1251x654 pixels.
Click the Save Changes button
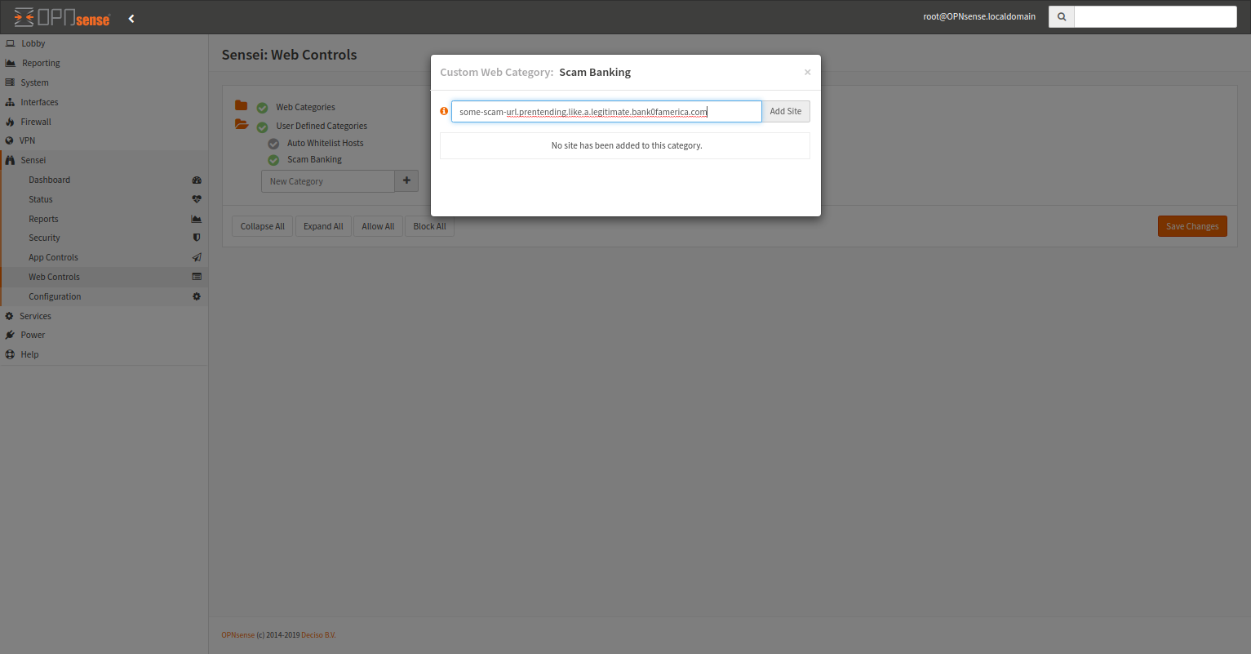pyautogui.click(x=1191, y=226)
